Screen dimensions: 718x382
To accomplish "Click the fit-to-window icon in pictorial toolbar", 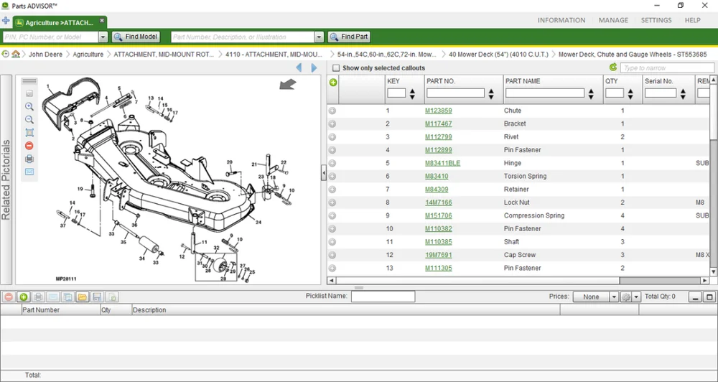I will (x=29, y=133).
